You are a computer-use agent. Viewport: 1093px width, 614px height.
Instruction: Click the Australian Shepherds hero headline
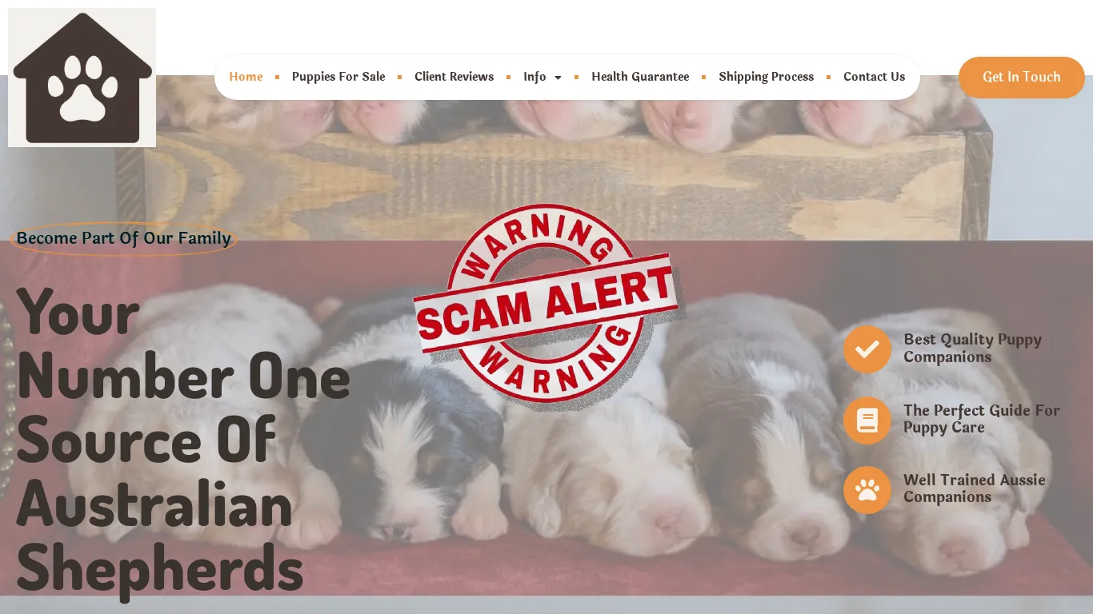pos(183,441)
